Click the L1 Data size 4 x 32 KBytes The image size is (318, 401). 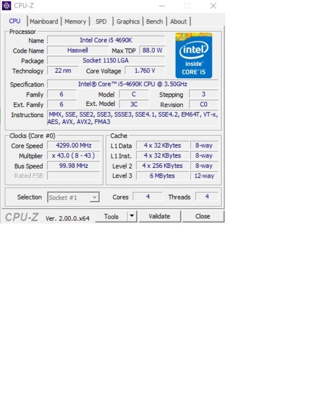pyautogui.click(x=163, y=145)
